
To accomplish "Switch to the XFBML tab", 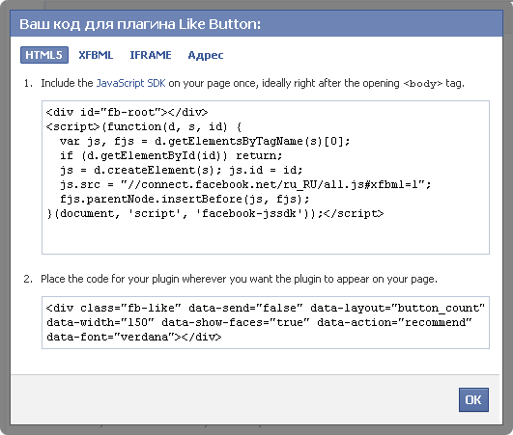I will (96, 55).
